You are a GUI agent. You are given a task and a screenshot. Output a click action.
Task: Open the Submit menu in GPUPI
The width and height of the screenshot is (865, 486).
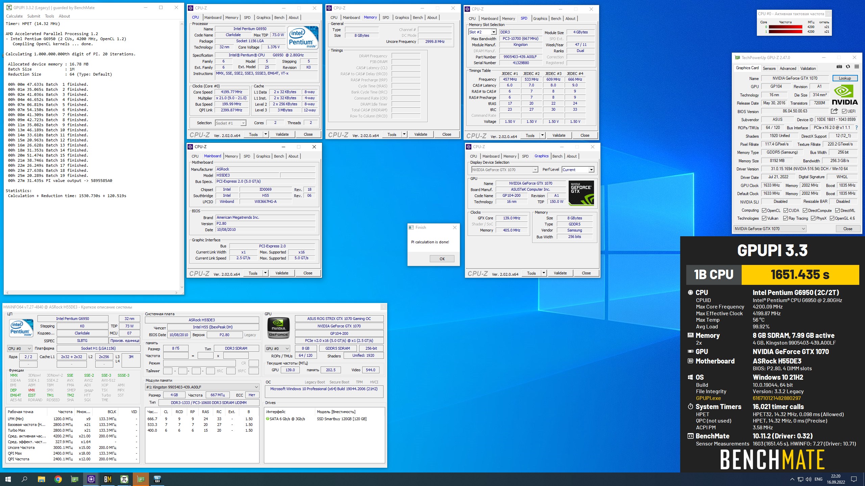point(34,16)
